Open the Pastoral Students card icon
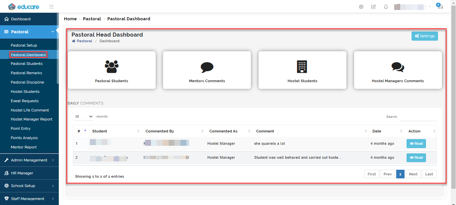The image size is (456, 205). [112, 67]
